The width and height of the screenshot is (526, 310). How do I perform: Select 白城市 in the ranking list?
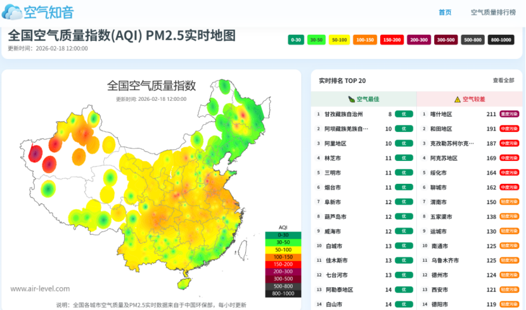pyautogui.click(x=334, y=246)
